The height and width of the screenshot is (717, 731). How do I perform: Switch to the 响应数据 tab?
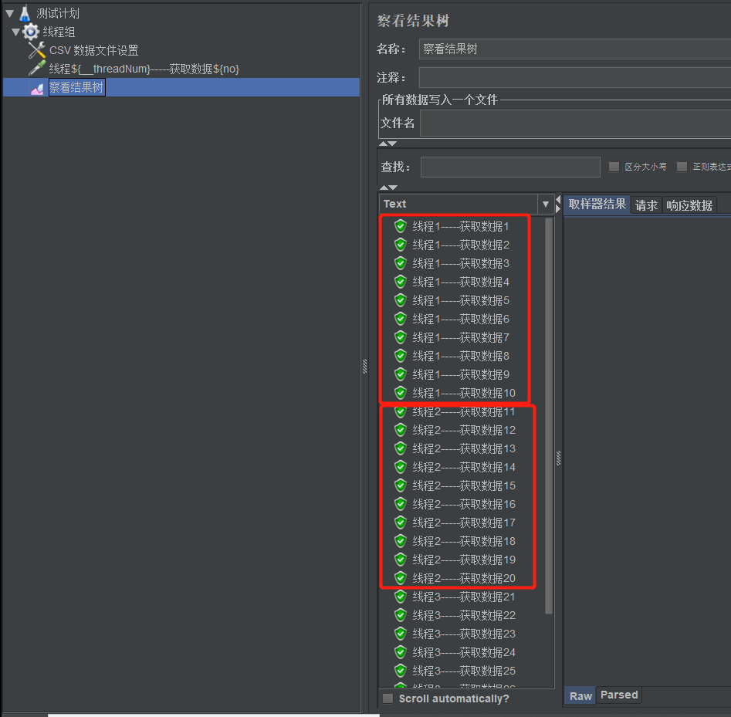689,205
